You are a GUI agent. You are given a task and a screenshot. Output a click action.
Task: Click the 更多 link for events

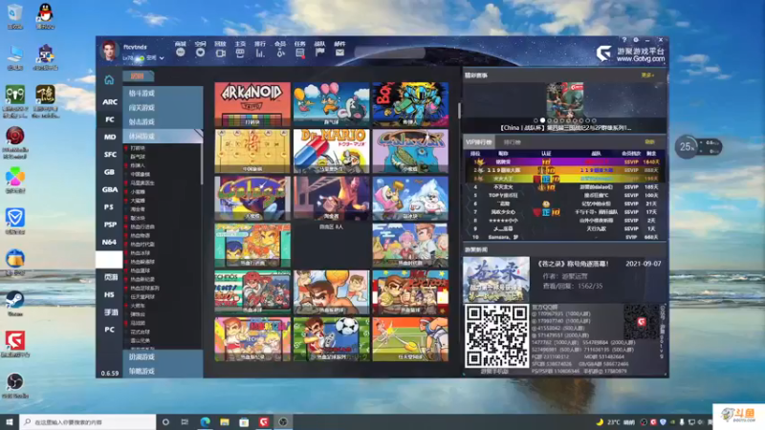(647, 75)
